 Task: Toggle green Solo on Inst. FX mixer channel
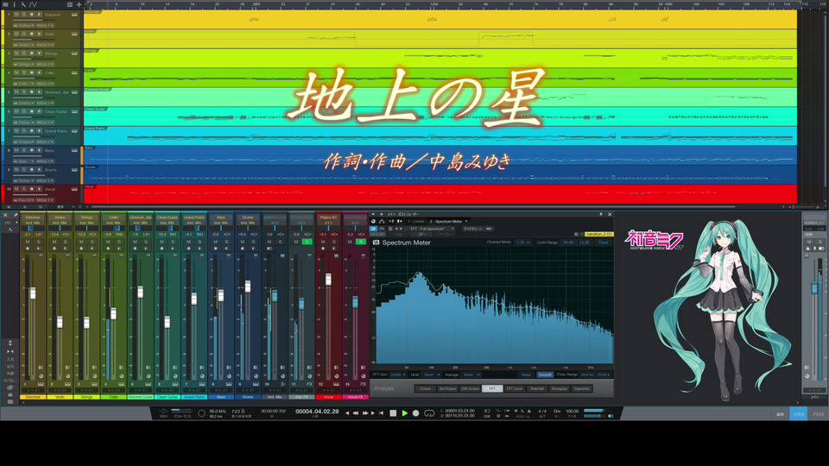307,242
